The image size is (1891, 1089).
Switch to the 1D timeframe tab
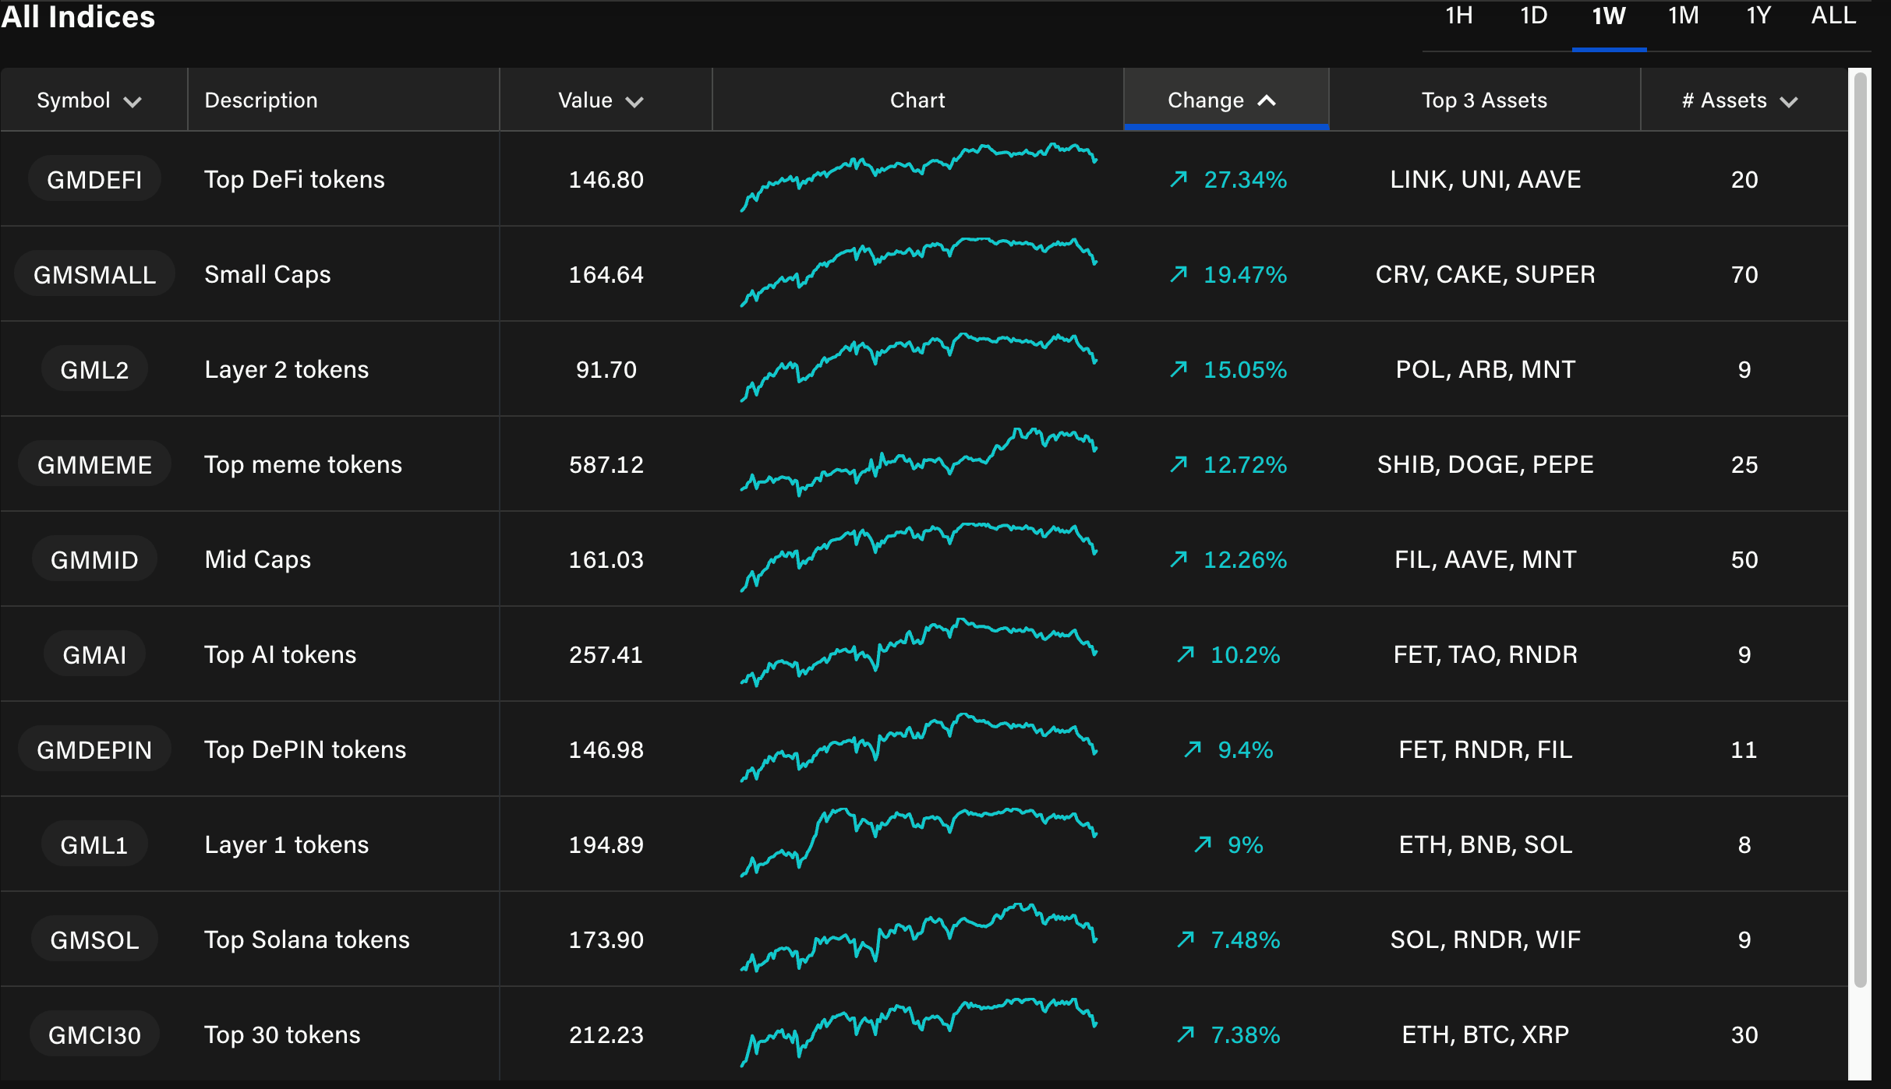click(1533, 16)
